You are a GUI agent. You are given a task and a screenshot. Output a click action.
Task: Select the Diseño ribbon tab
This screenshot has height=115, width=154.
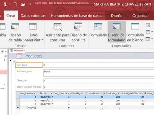click(117, 16)
